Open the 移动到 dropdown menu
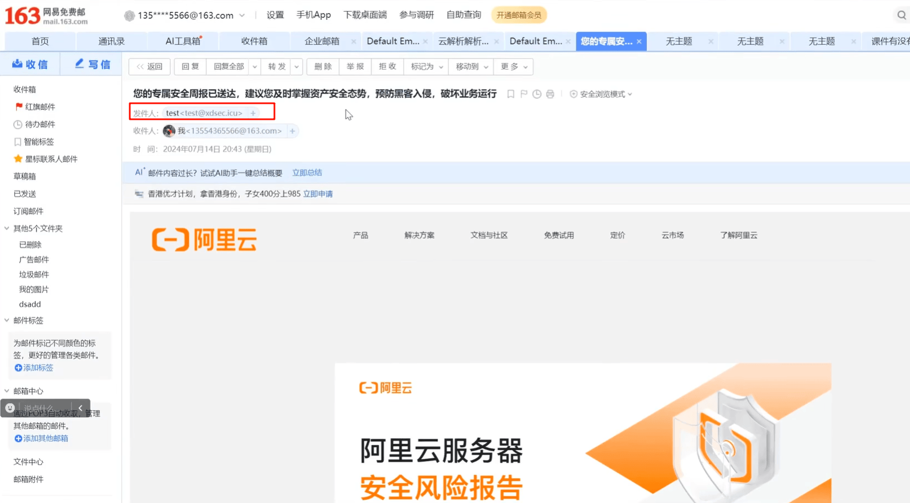This screenshot has height=503, width=910. pos(471,67)
